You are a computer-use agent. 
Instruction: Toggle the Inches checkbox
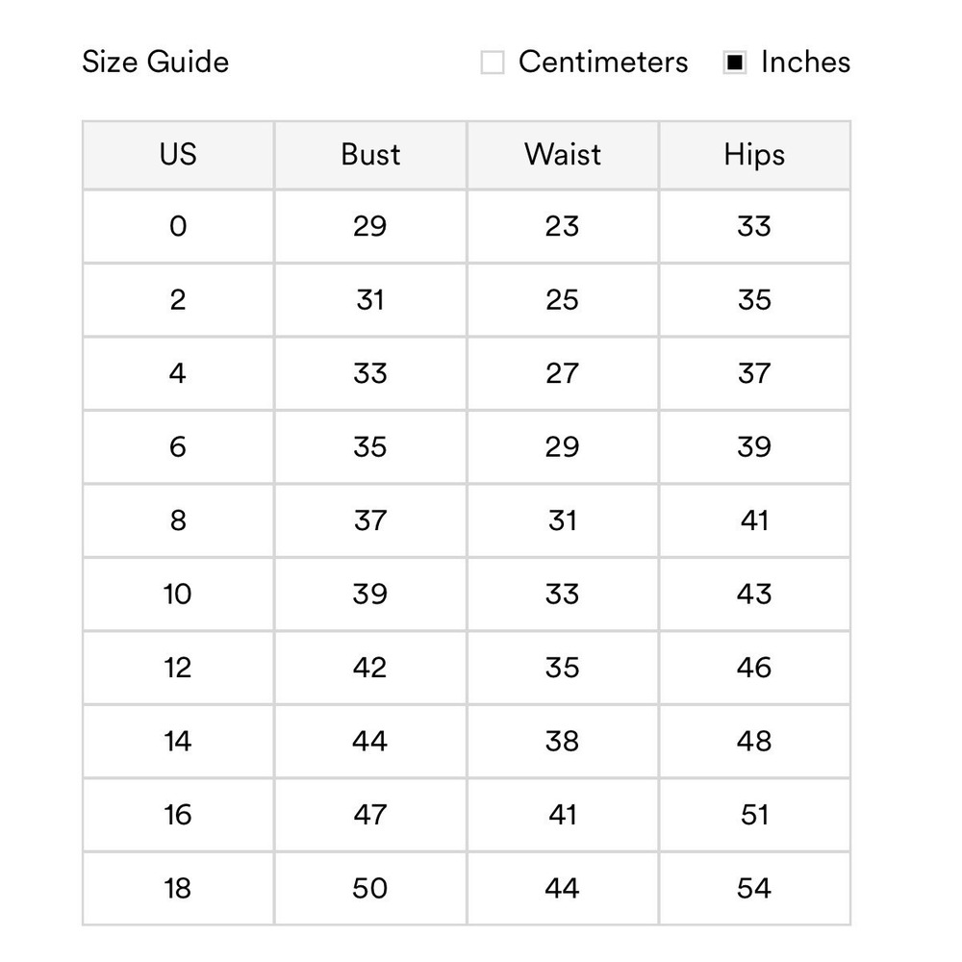pyautogui.click(x=735, y=63)
